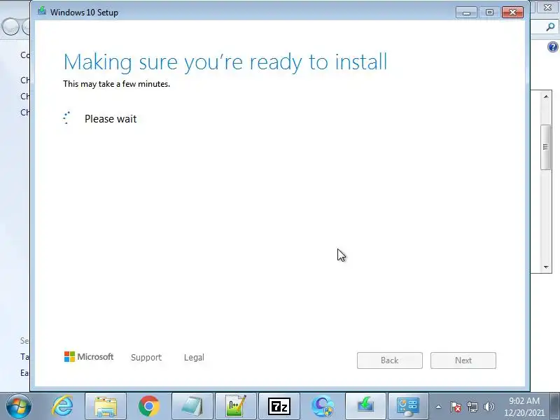Click the Back button
Image resolution: width=560 pixels, height=420 pixels.
[390, 360]
